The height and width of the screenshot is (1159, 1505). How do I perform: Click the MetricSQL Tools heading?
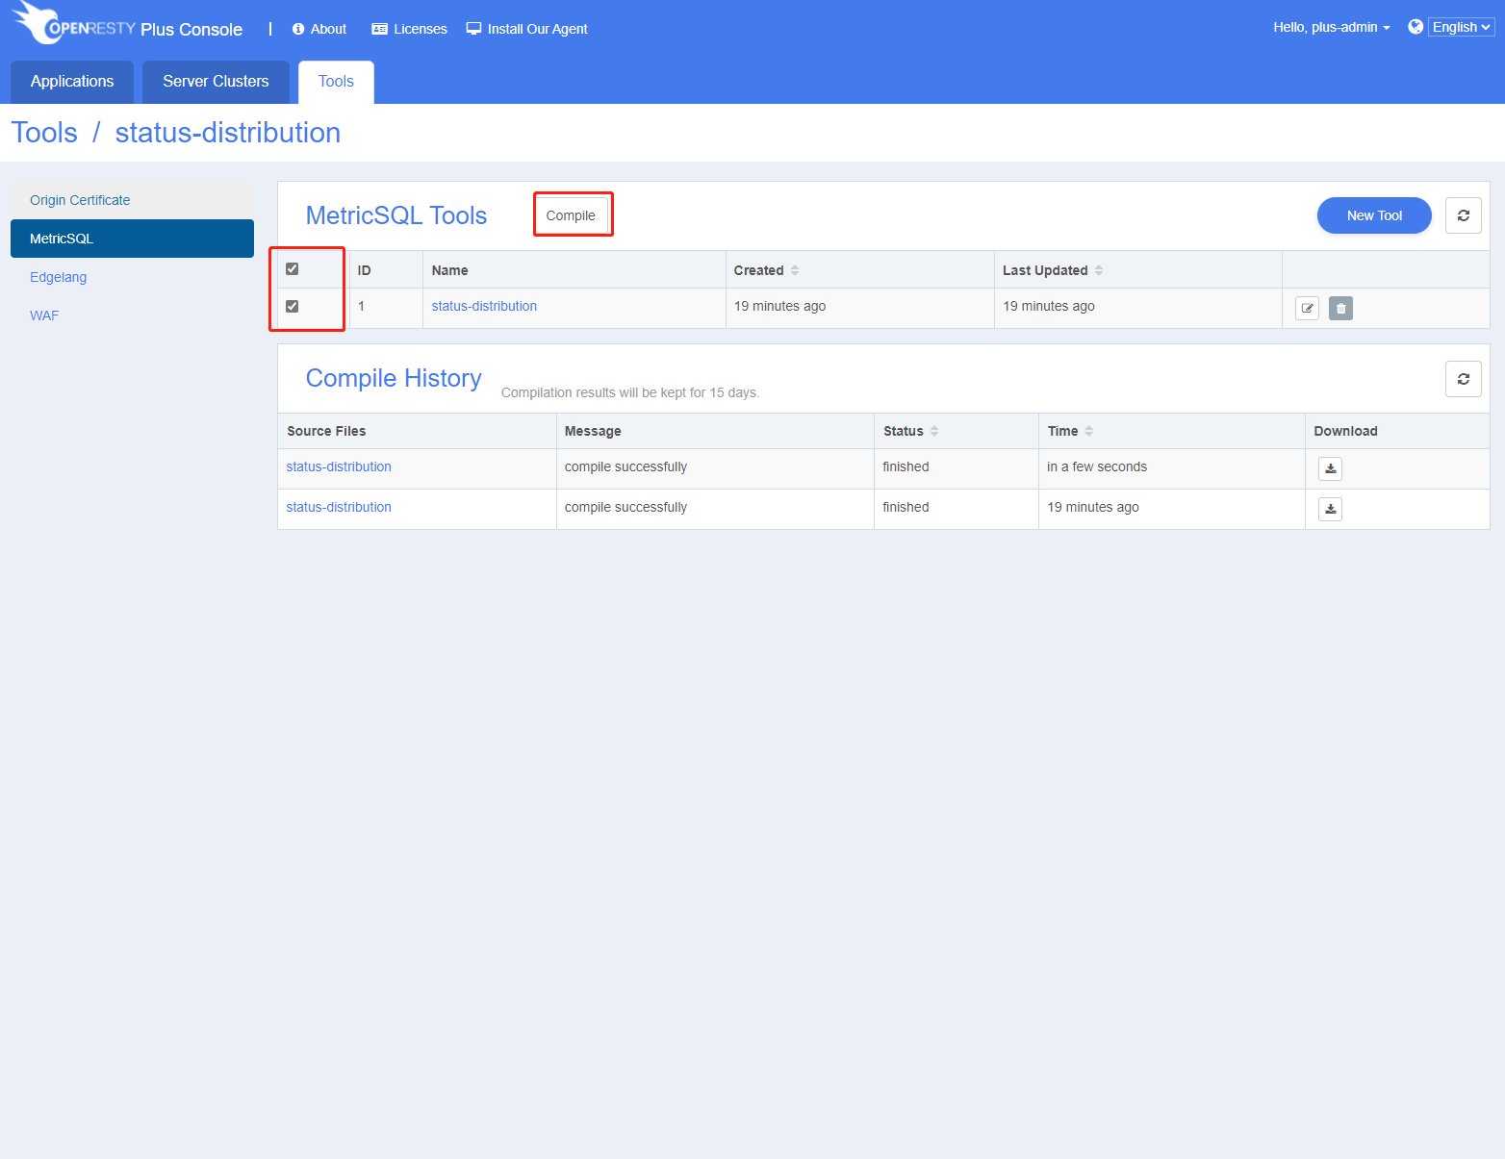396,215
